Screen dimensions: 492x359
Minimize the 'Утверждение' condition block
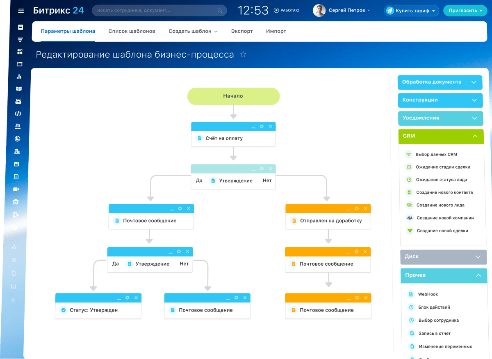pos(253,168)
